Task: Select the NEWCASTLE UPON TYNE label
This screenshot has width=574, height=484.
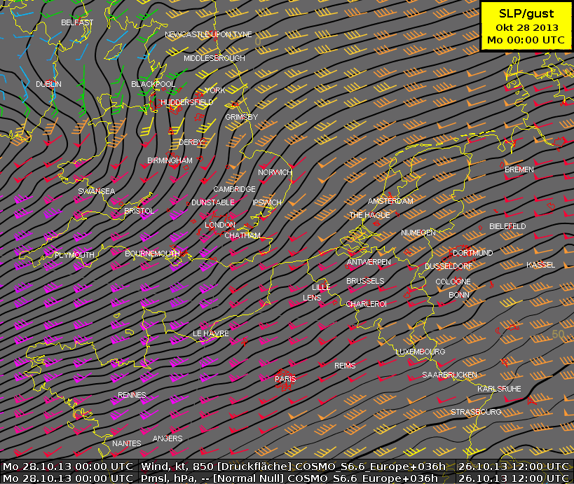Action: 208,34
